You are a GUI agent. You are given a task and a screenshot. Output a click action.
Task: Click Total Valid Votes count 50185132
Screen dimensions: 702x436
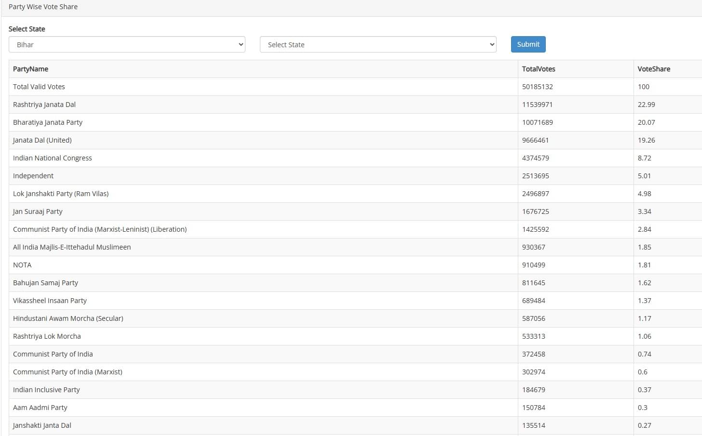point(537,87)
